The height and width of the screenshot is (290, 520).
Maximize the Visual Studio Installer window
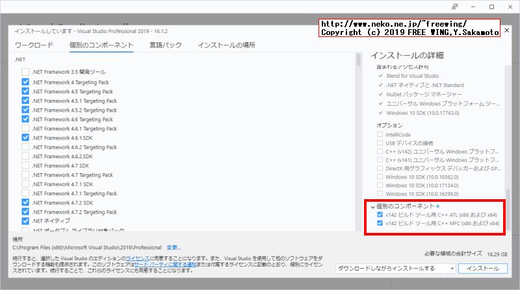pyautogui.click(x=492, y=6)
